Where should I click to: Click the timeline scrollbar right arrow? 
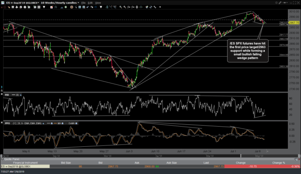tap(299, 156)
